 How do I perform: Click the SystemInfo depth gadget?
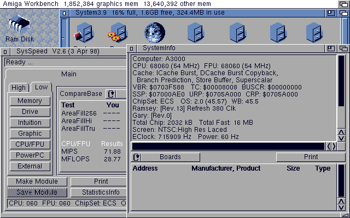click(x=344, y=49)
